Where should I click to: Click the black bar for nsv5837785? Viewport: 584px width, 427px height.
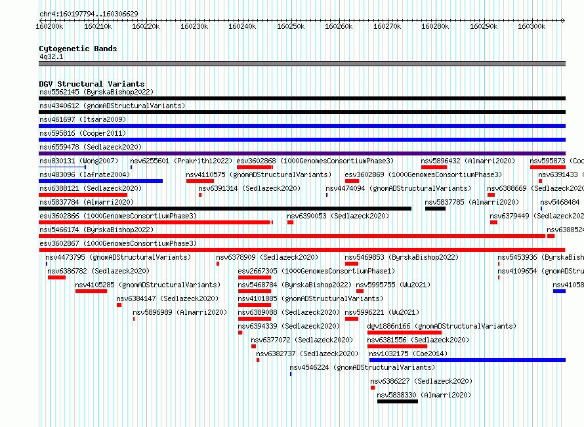pos(436,209)
